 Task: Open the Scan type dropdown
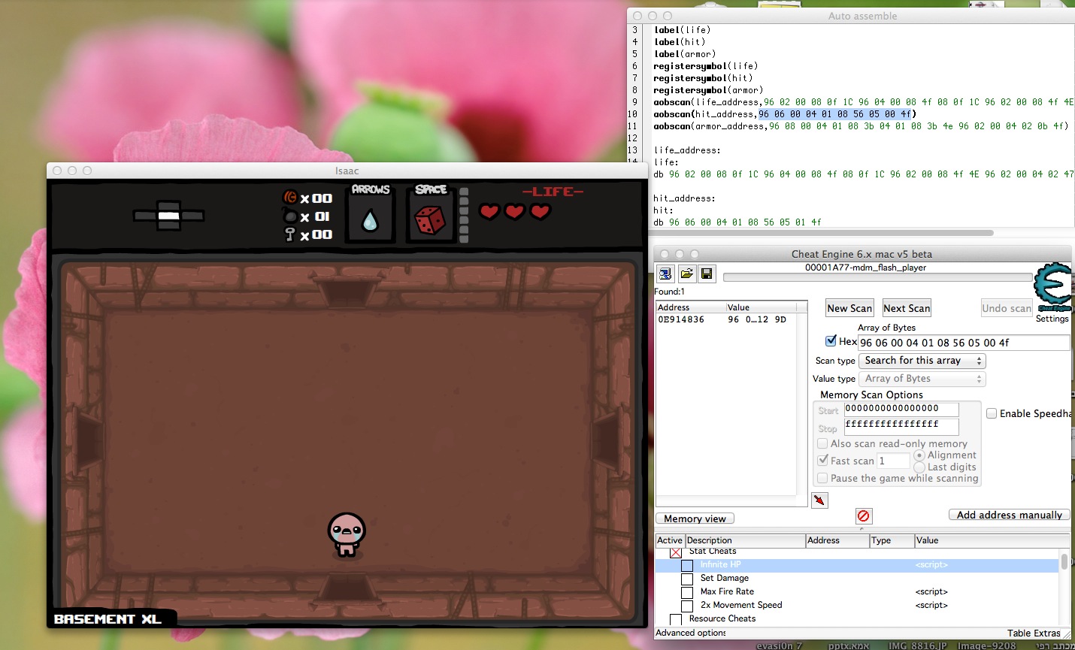coord(922,361)
